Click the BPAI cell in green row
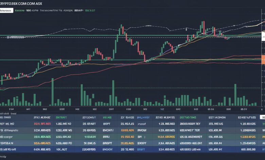Image resolution: width=265 pixels, height=160 pixels. [x=106, y=137]
